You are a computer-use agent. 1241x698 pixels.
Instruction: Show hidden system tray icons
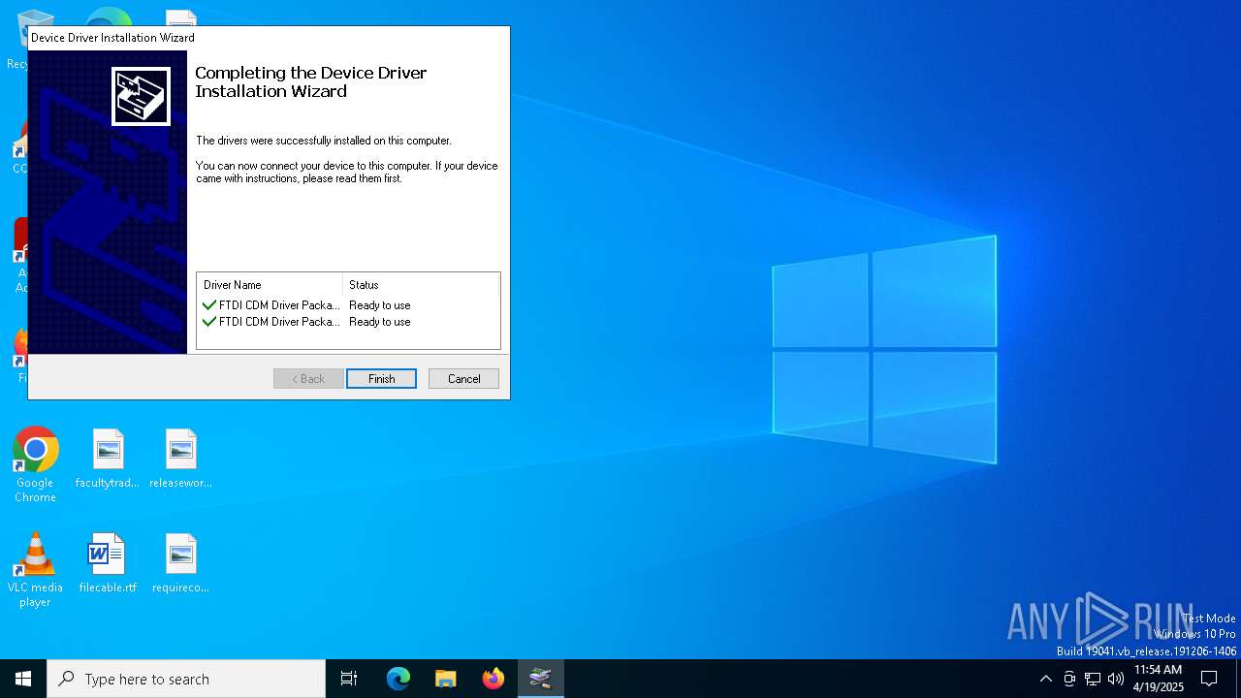coord(1045,679)
